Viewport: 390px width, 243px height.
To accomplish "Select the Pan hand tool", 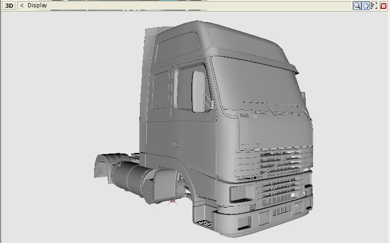I will click(x=366, y=6).
